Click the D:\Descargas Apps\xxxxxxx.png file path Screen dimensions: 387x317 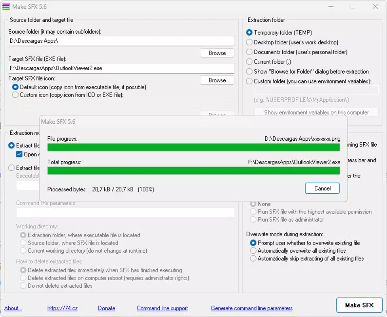302,139
